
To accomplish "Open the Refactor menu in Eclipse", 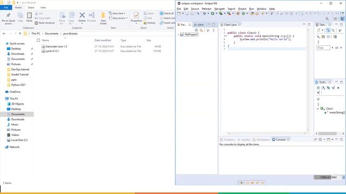I will click(207, 9).
